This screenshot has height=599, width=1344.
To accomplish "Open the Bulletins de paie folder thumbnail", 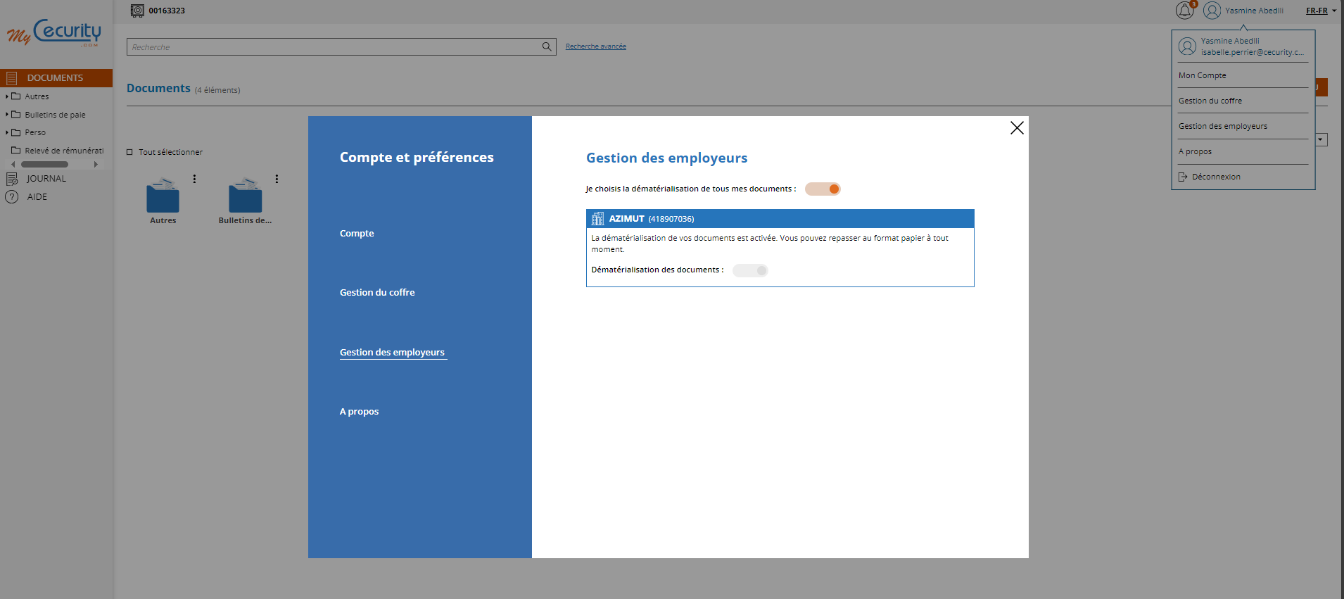I will click(x=245, y=196).
